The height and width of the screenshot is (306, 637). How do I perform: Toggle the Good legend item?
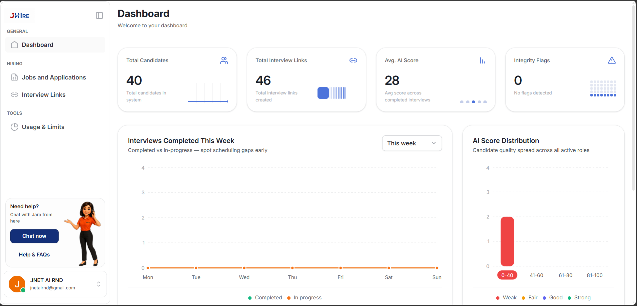click(x=553, y=298)
